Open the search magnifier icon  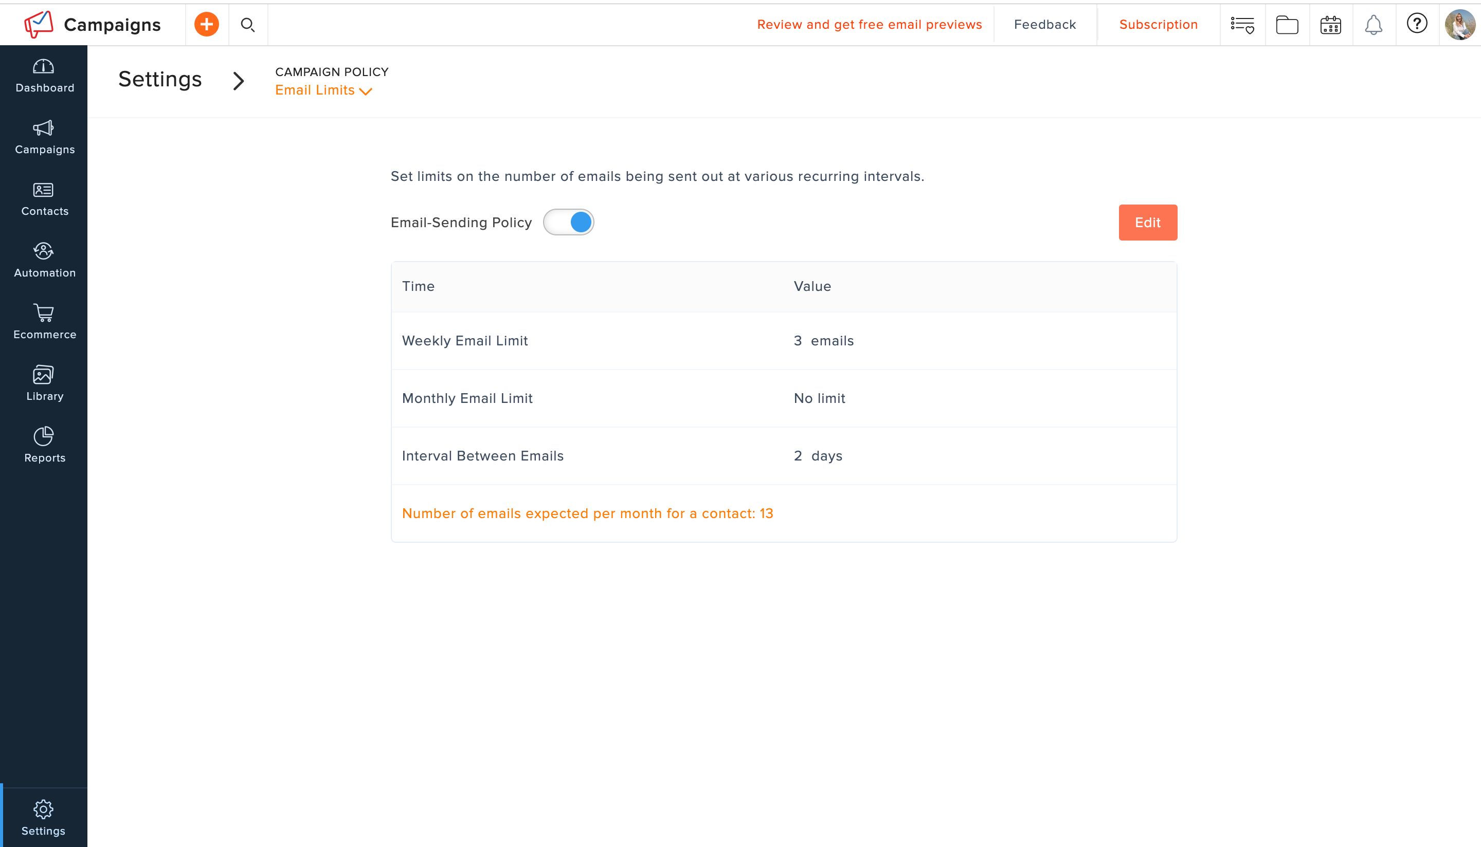click(248, 25)
